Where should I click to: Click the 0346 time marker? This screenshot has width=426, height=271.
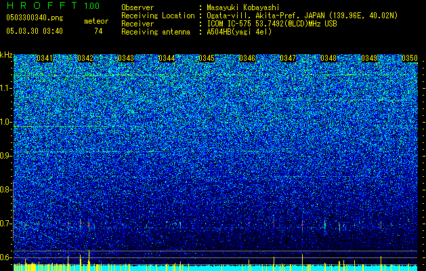(x=247, y=58)
